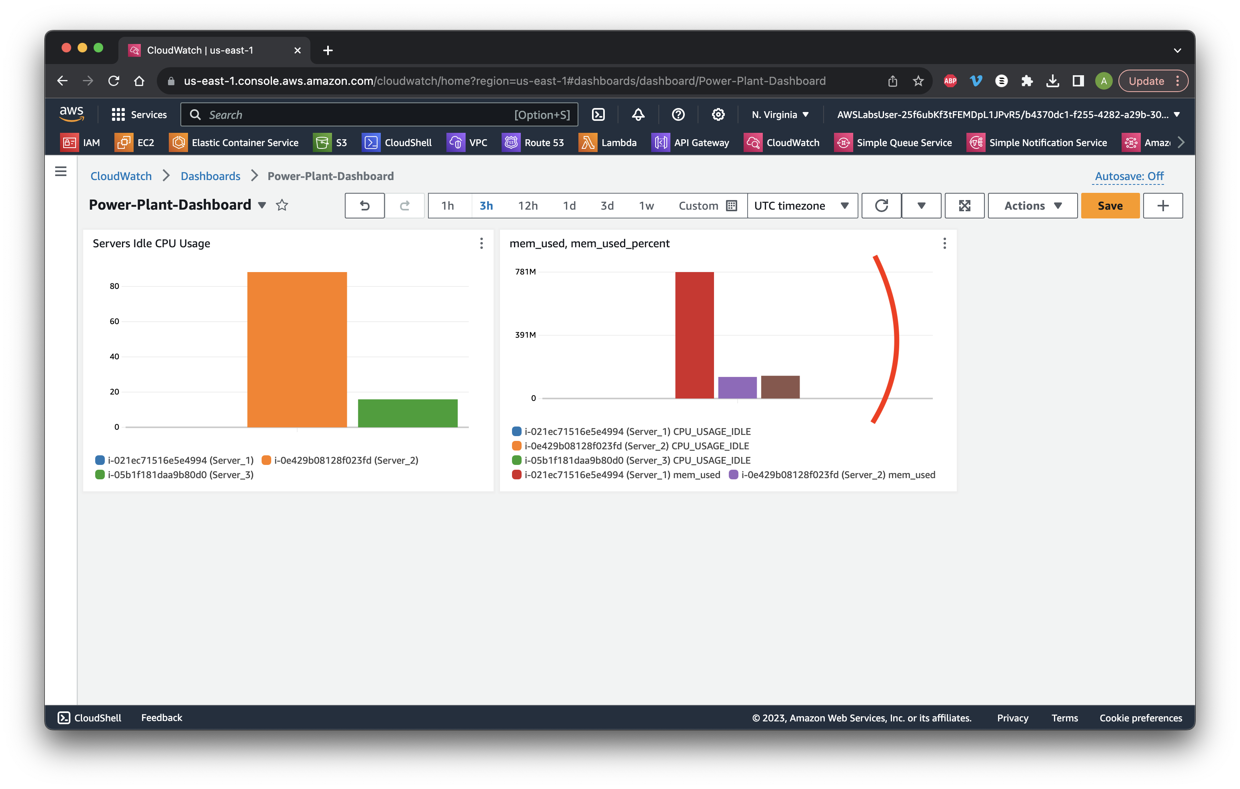Select the 12h time range
1240x789 pixels.
528,206
